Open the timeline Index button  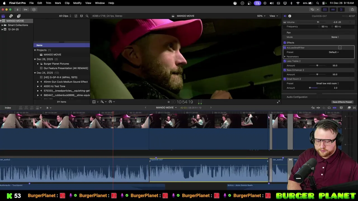(x=8, y=108)
